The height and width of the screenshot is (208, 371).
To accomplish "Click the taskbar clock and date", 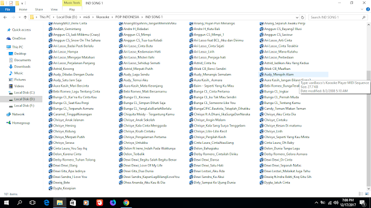I will tap(348, 203).
